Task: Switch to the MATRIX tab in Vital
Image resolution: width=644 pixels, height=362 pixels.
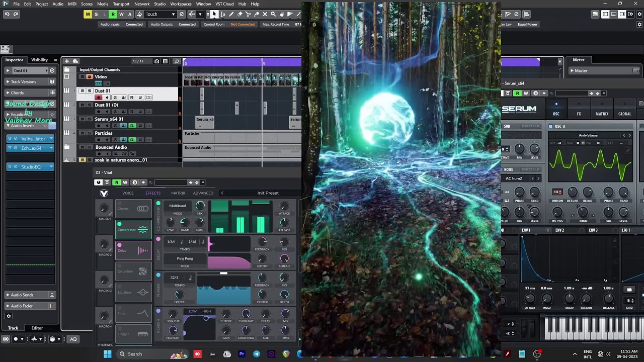Action: point(178,193)
